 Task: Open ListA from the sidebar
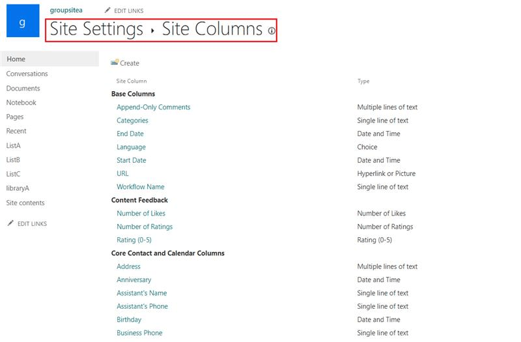pyautogui.click(x=13, y=145)
